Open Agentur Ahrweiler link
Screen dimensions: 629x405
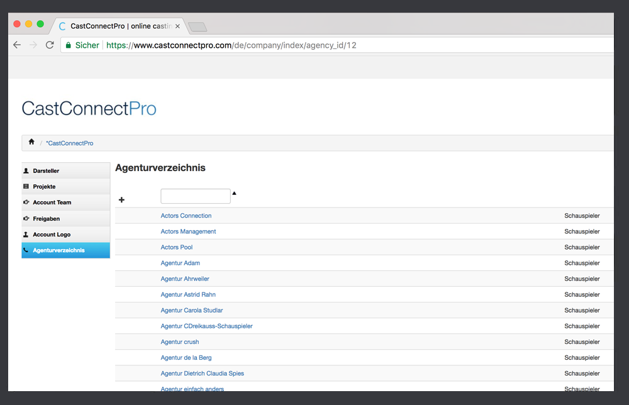click(x=185, y=279)
